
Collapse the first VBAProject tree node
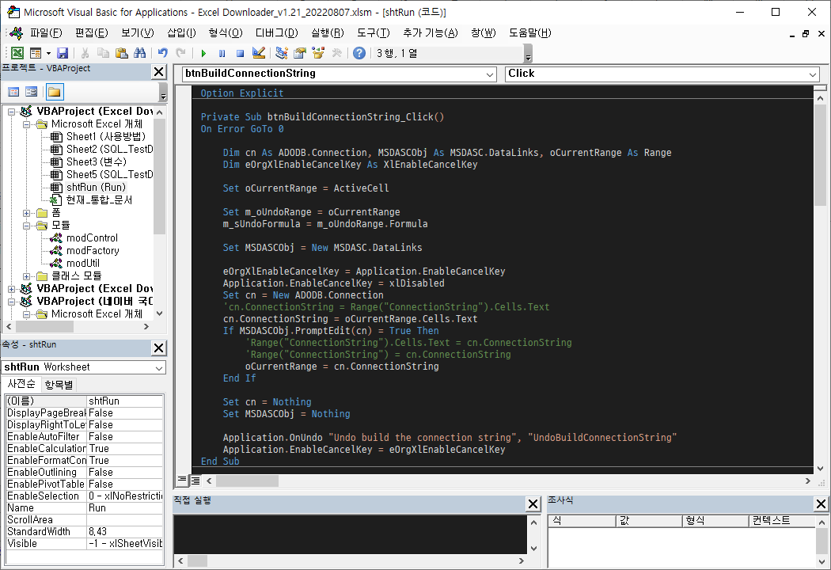11,112
